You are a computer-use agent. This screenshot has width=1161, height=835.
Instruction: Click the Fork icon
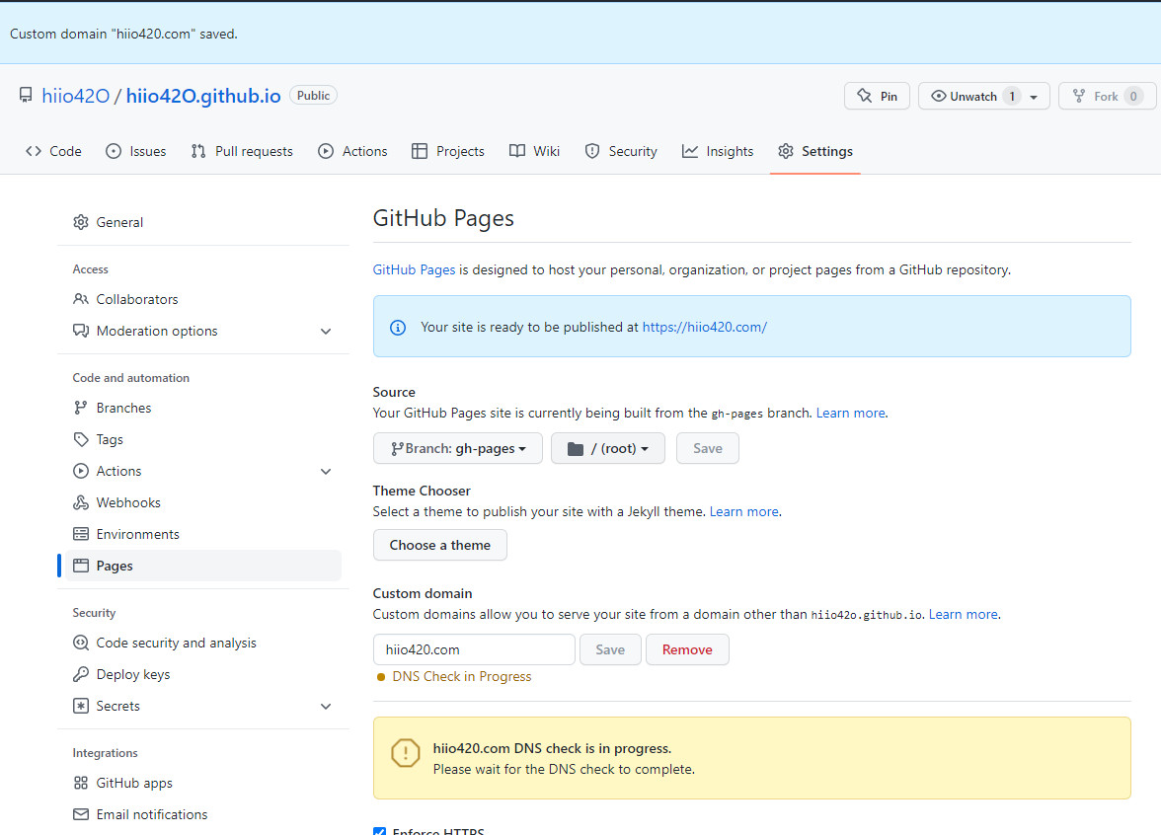point(1079,97)
